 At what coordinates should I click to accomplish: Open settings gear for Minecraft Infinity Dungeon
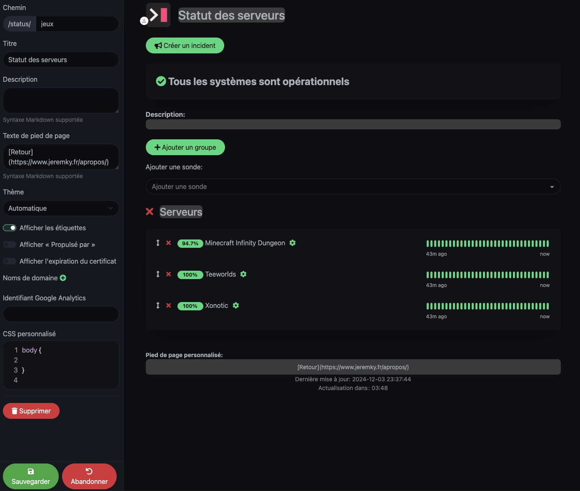pyautogui.click(x=292, y=243)
